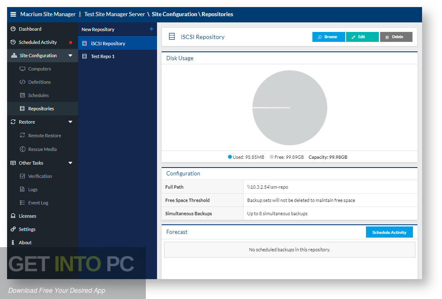Click the Site Configuration network icon
Screen dimensions: 442x299
(14, 56)
